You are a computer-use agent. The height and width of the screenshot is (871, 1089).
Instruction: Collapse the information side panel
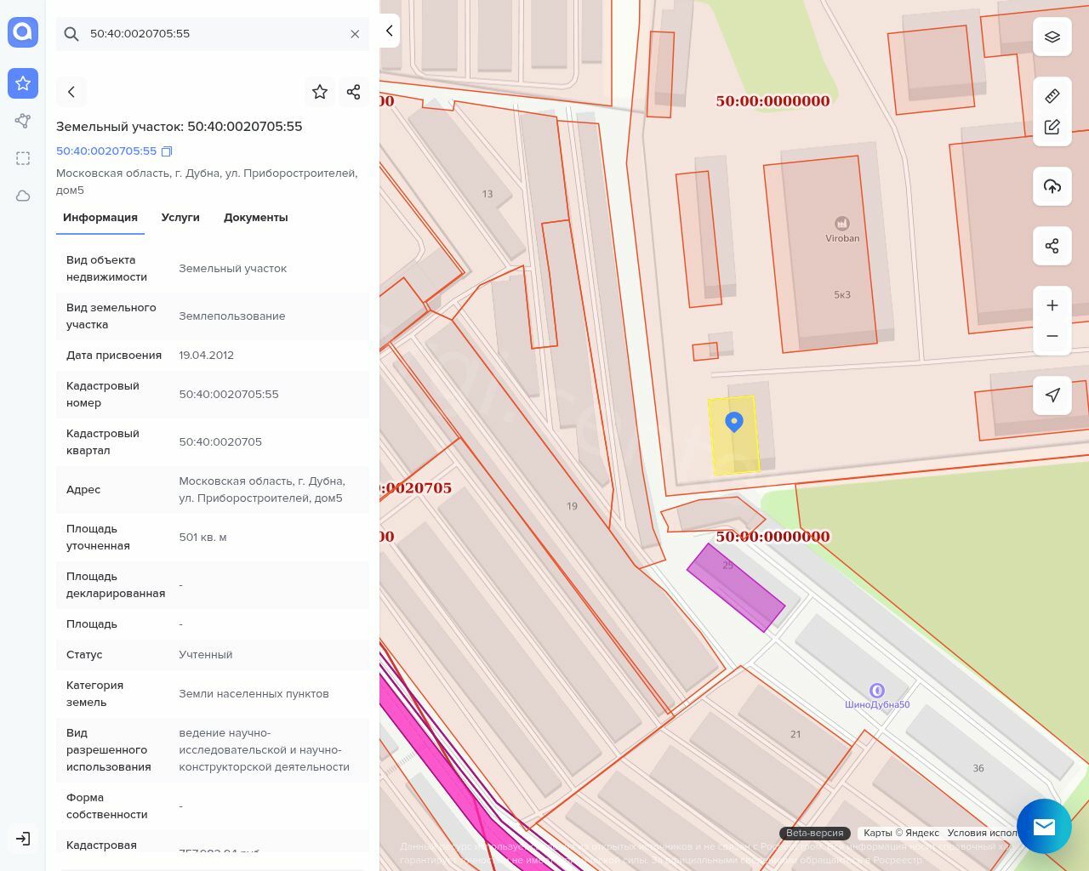(x=389, y=31)
